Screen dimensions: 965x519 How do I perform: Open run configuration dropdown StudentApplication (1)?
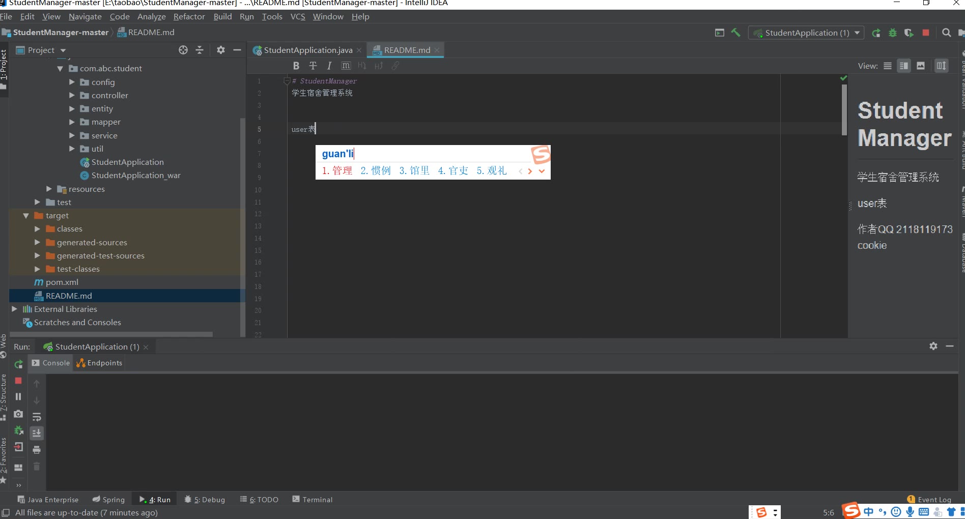pos(806,33)
